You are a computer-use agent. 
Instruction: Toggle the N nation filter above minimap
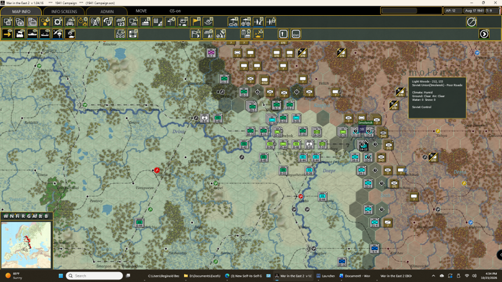(12, 216)
